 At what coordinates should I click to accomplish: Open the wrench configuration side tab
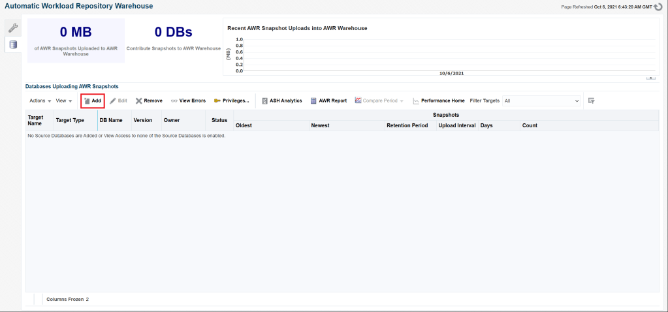[x=13, y=28]
